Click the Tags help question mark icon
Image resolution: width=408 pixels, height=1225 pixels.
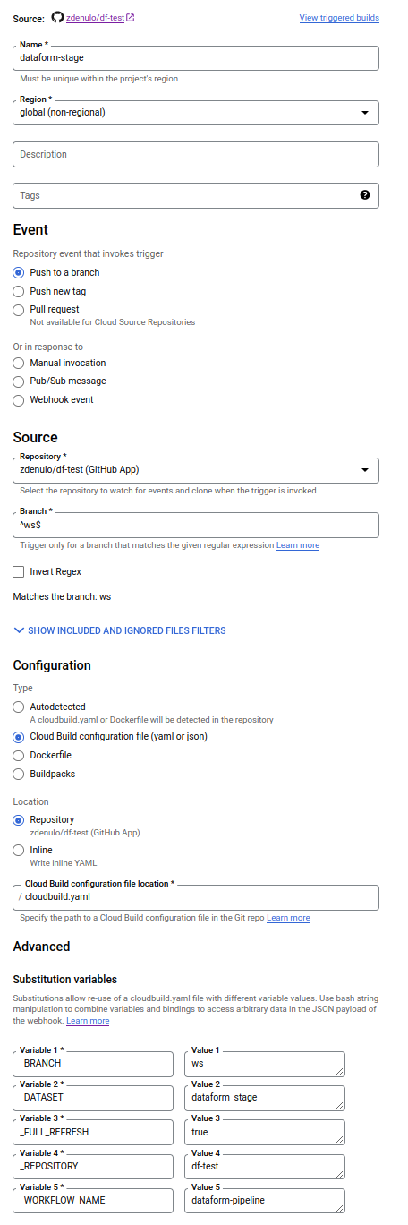[365, 195]
